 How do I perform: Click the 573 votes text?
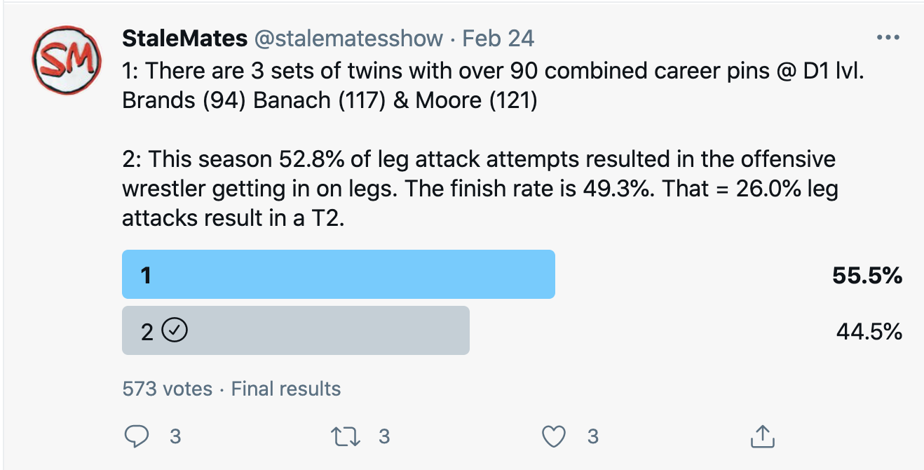167,389
